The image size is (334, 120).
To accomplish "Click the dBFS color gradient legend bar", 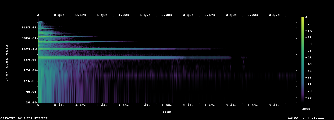I will (303, 60).
